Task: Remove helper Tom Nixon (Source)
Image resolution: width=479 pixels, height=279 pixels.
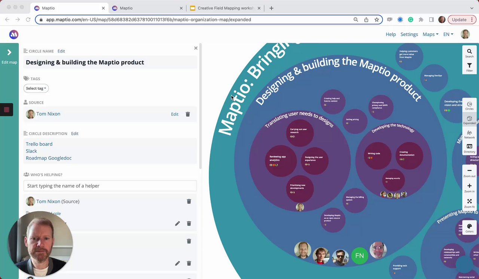Action: (x=189, y=201)
